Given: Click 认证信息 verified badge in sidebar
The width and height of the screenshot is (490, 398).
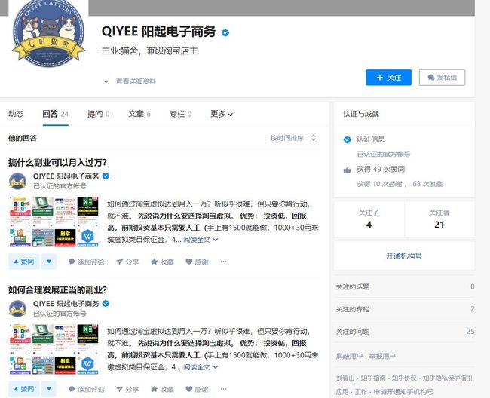Looking at the screenshot, I should pyautogui.click(x=347, y=139).
